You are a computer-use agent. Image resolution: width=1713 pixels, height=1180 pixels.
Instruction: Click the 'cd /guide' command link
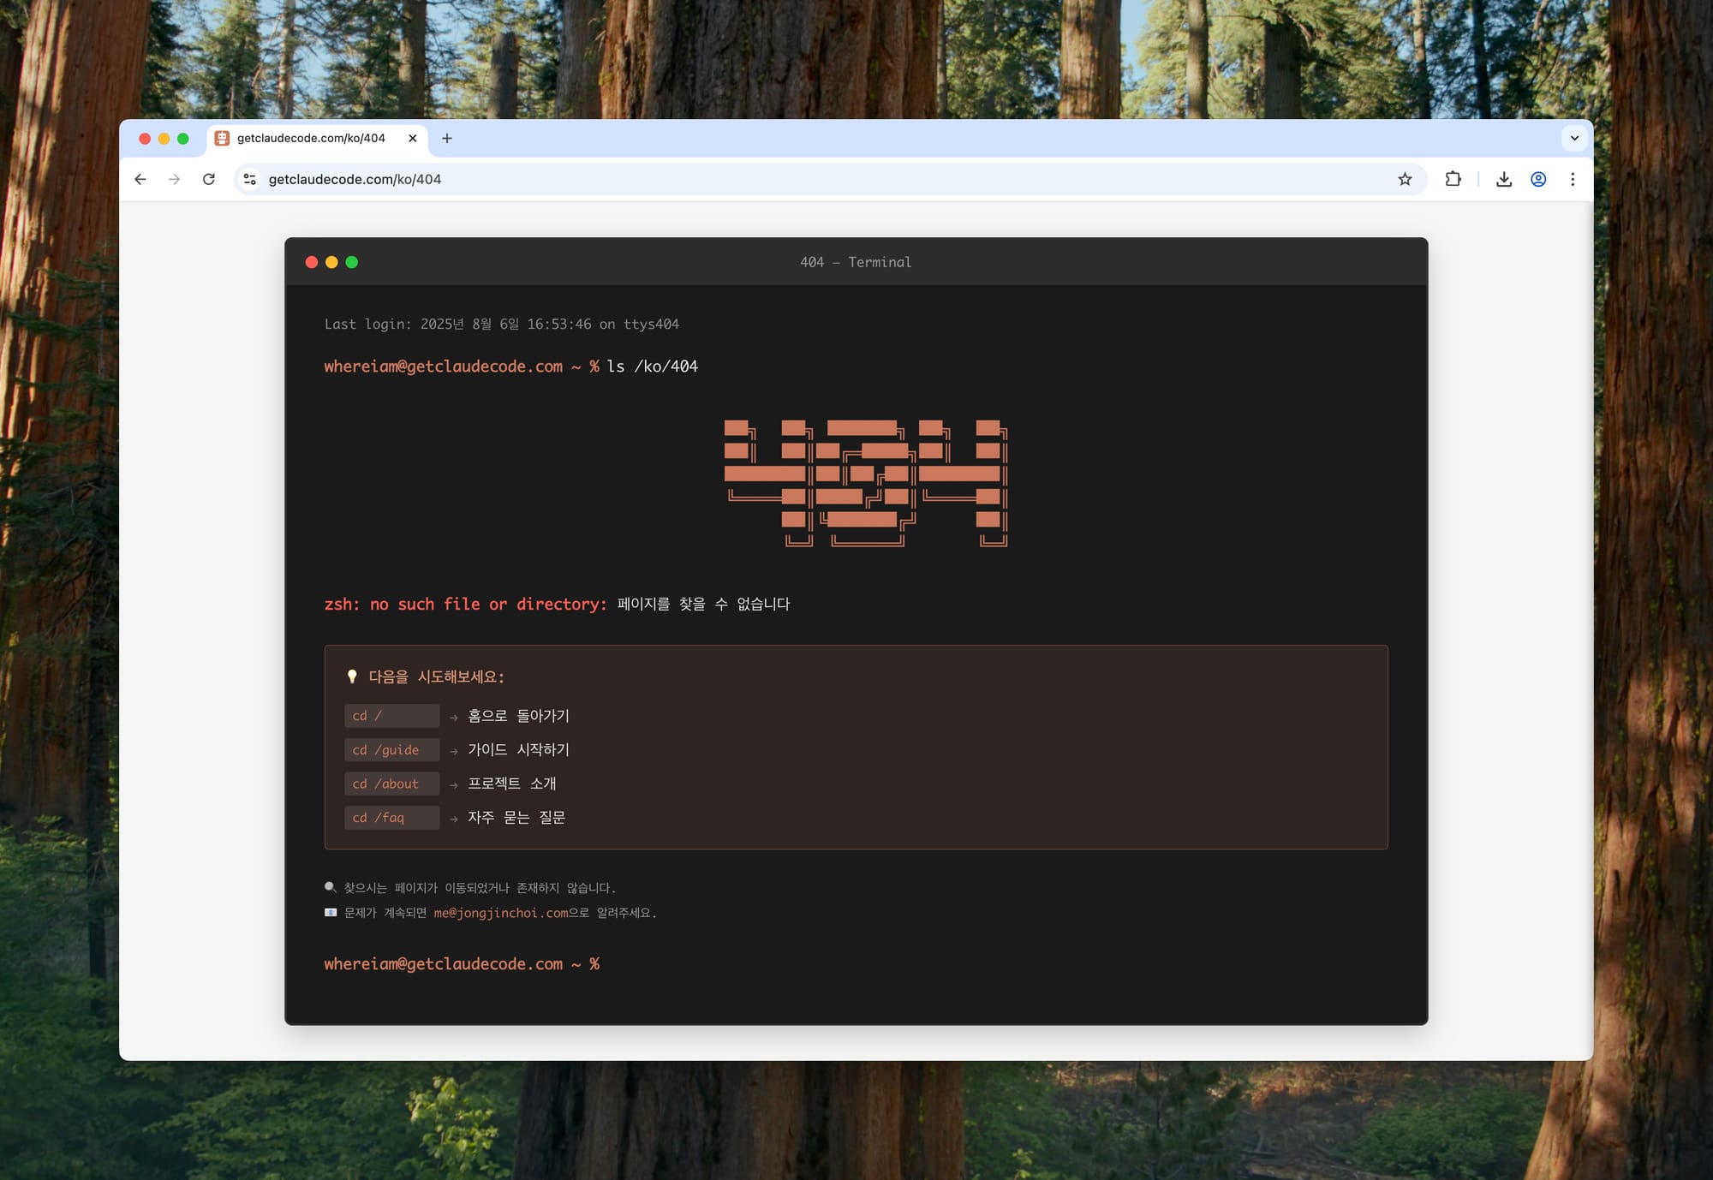[x=391, y=750]
